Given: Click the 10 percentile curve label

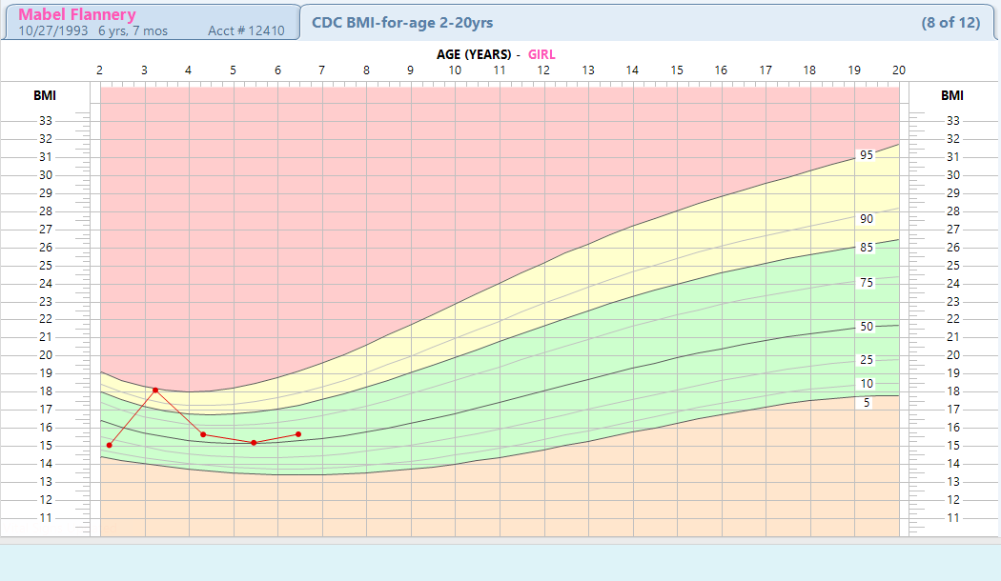Looking at the screenshot, I should click(x=866, y=384).
